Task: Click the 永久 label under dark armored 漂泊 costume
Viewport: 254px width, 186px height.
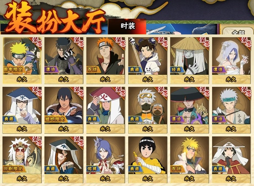Action: pyautogui.click(x=64, y=79)
